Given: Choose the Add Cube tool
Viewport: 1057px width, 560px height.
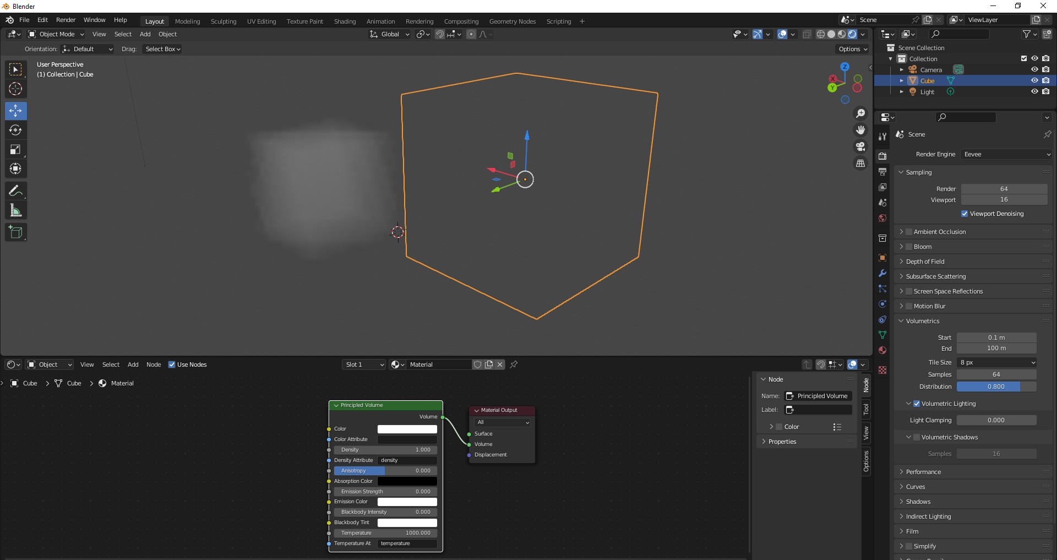Looking at the screenshot, I should coord(15,232).
